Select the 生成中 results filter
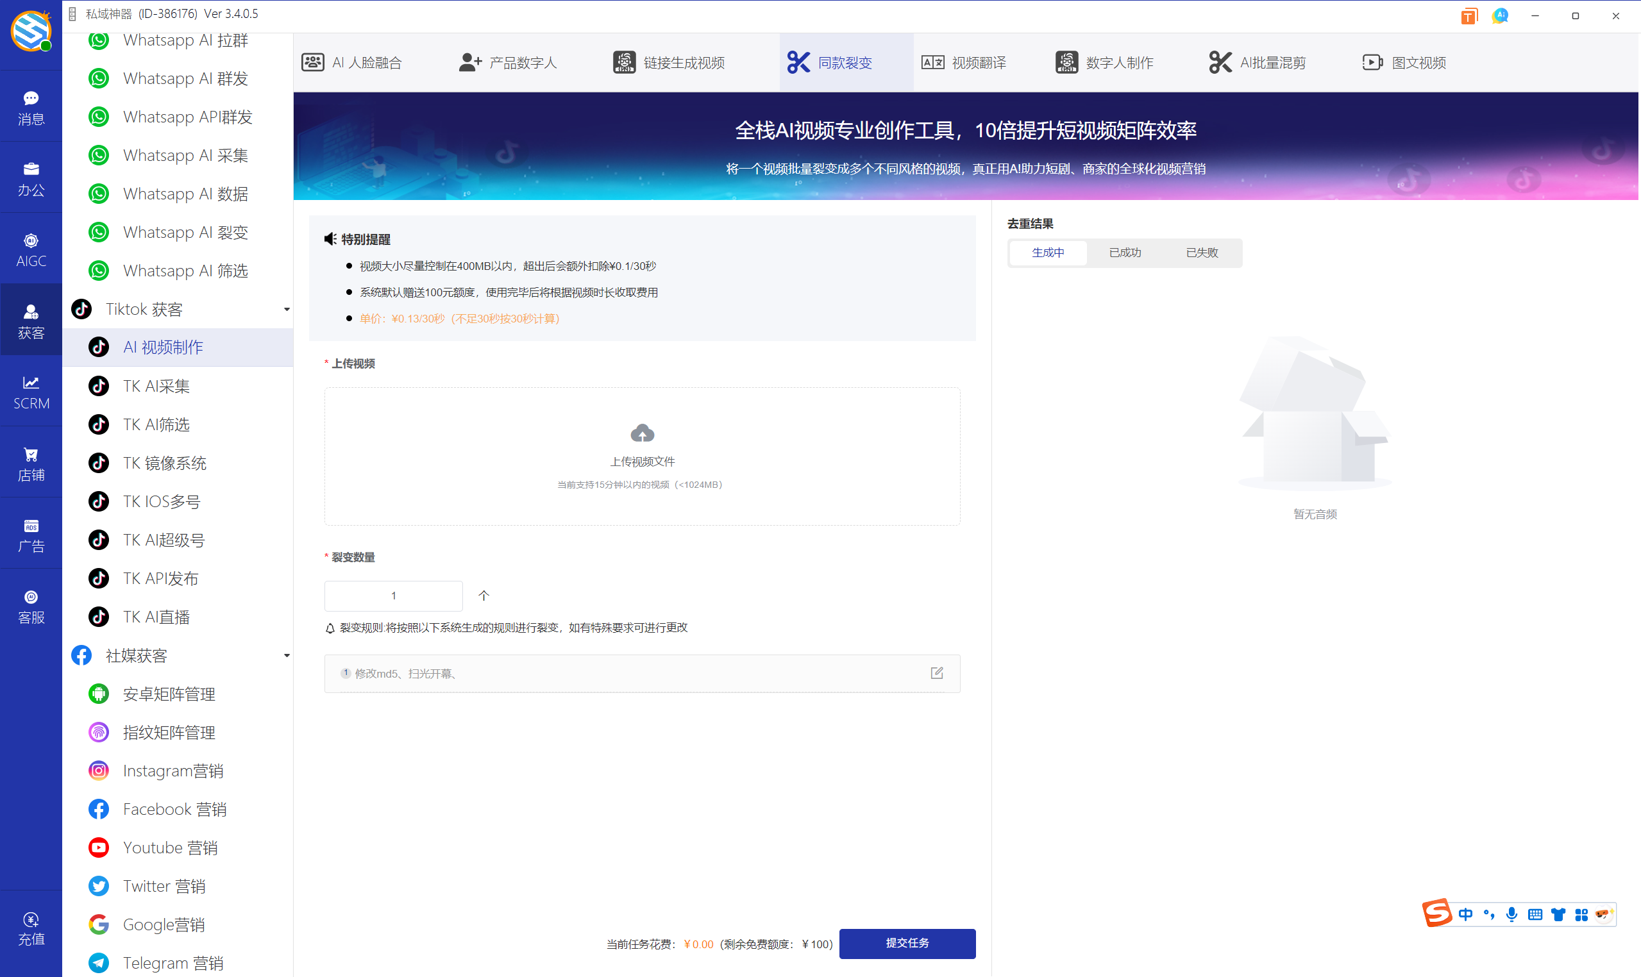Screen dimensions: 1641x977 pos(1048,253)
